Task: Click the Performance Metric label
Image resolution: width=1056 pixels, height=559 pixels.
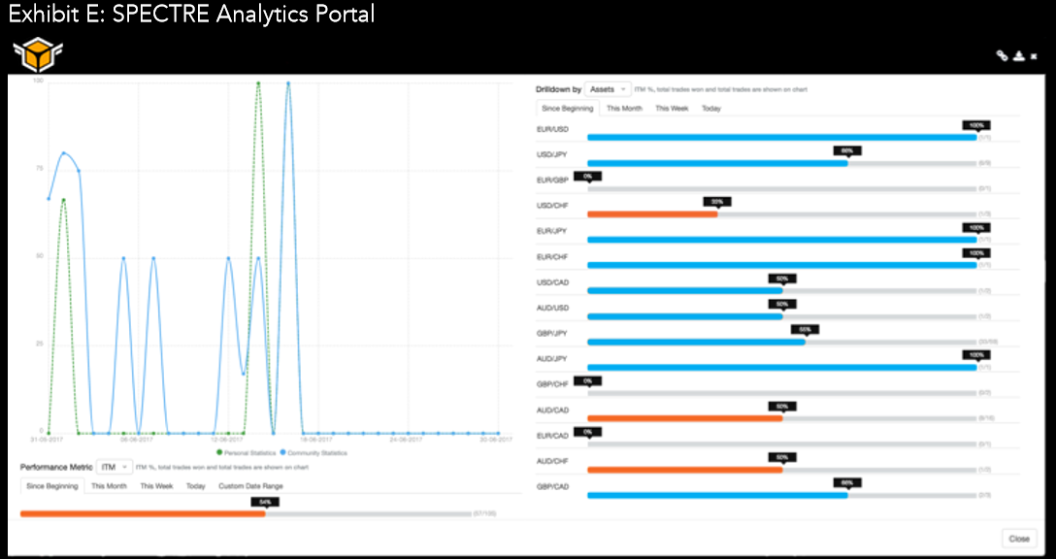Action: [56, 467]
